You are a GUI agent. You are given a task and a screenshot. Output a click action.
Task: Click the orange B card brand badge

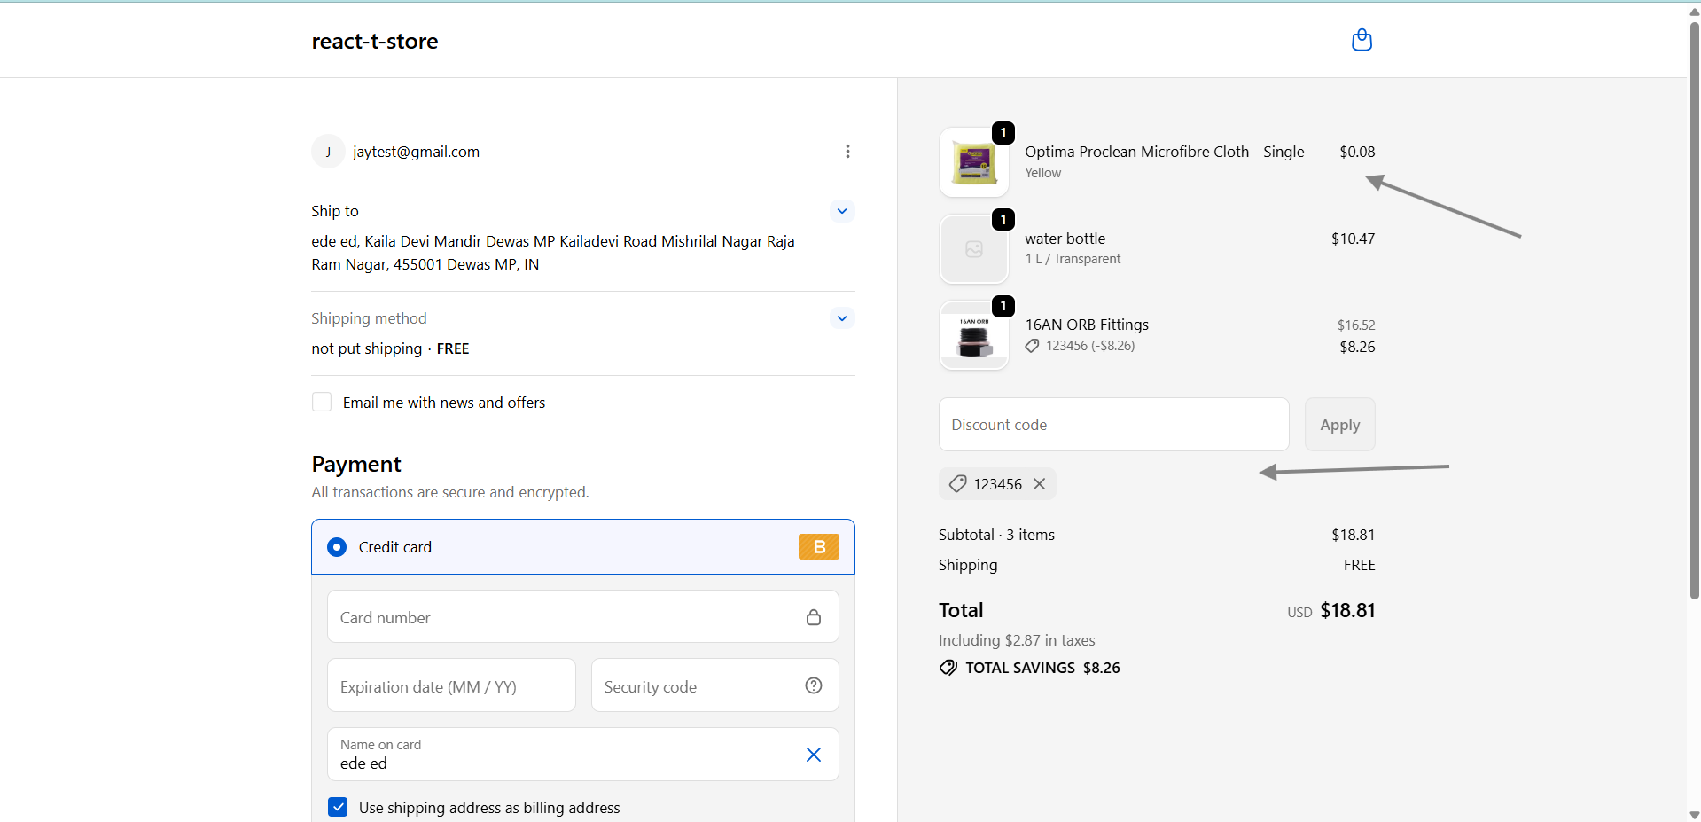click(x=818, y=547)
